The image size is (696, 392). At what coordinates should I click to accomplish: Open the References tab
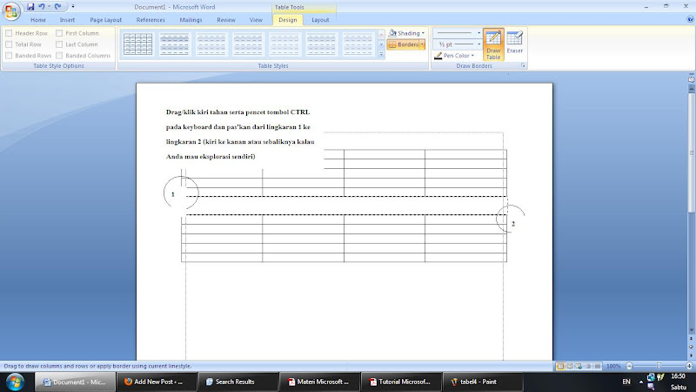(151, 20)
